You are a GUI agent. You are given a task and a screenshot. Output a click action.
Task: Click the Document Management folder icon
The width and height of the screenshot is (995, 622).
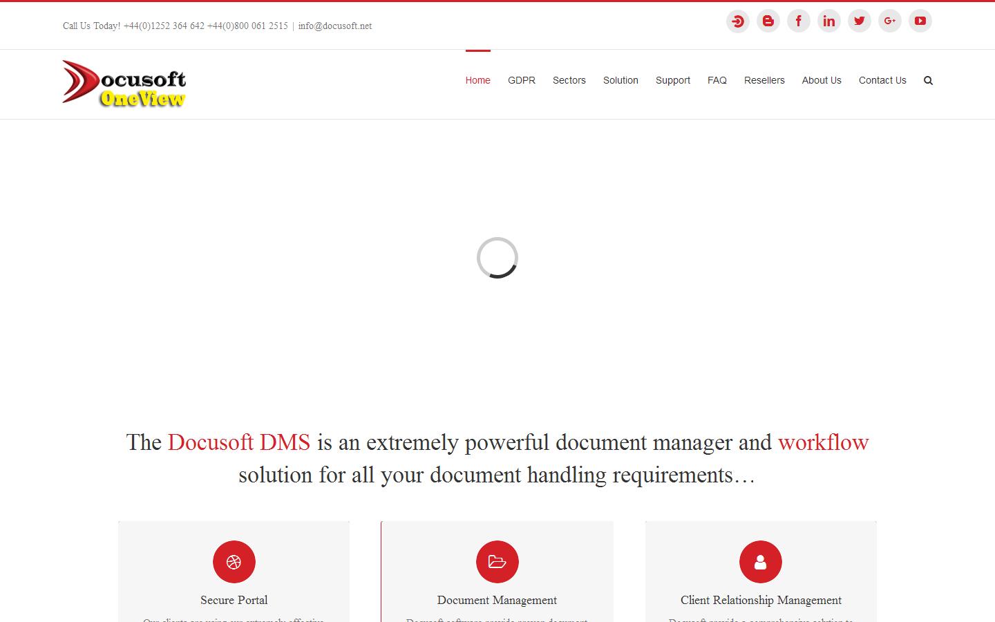click(x=497, y=562)
